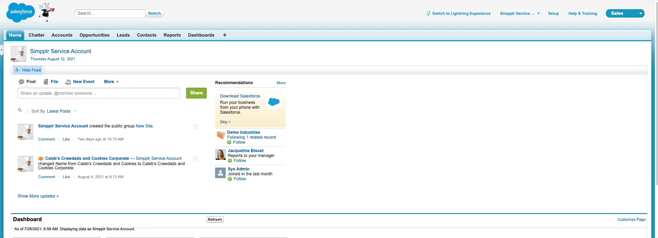The image size is (658, 238).
Task: Open the Opportunities tab
Action: click(x=95, y=35)
